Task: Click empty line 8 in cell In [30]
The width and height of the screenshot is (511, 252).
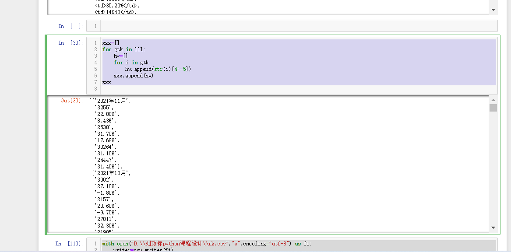Action: 299,89
